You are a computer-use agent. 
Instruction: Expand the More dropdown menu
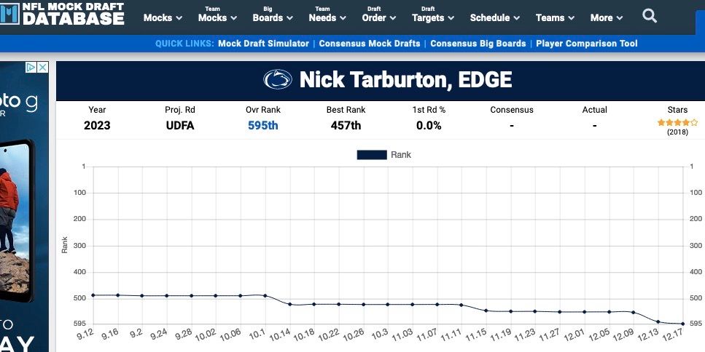click(x=607, y=18)
